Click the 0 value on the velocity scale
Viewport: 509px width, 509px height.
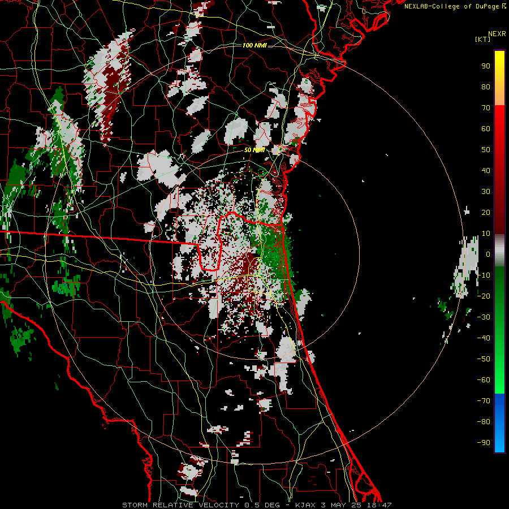488,255
